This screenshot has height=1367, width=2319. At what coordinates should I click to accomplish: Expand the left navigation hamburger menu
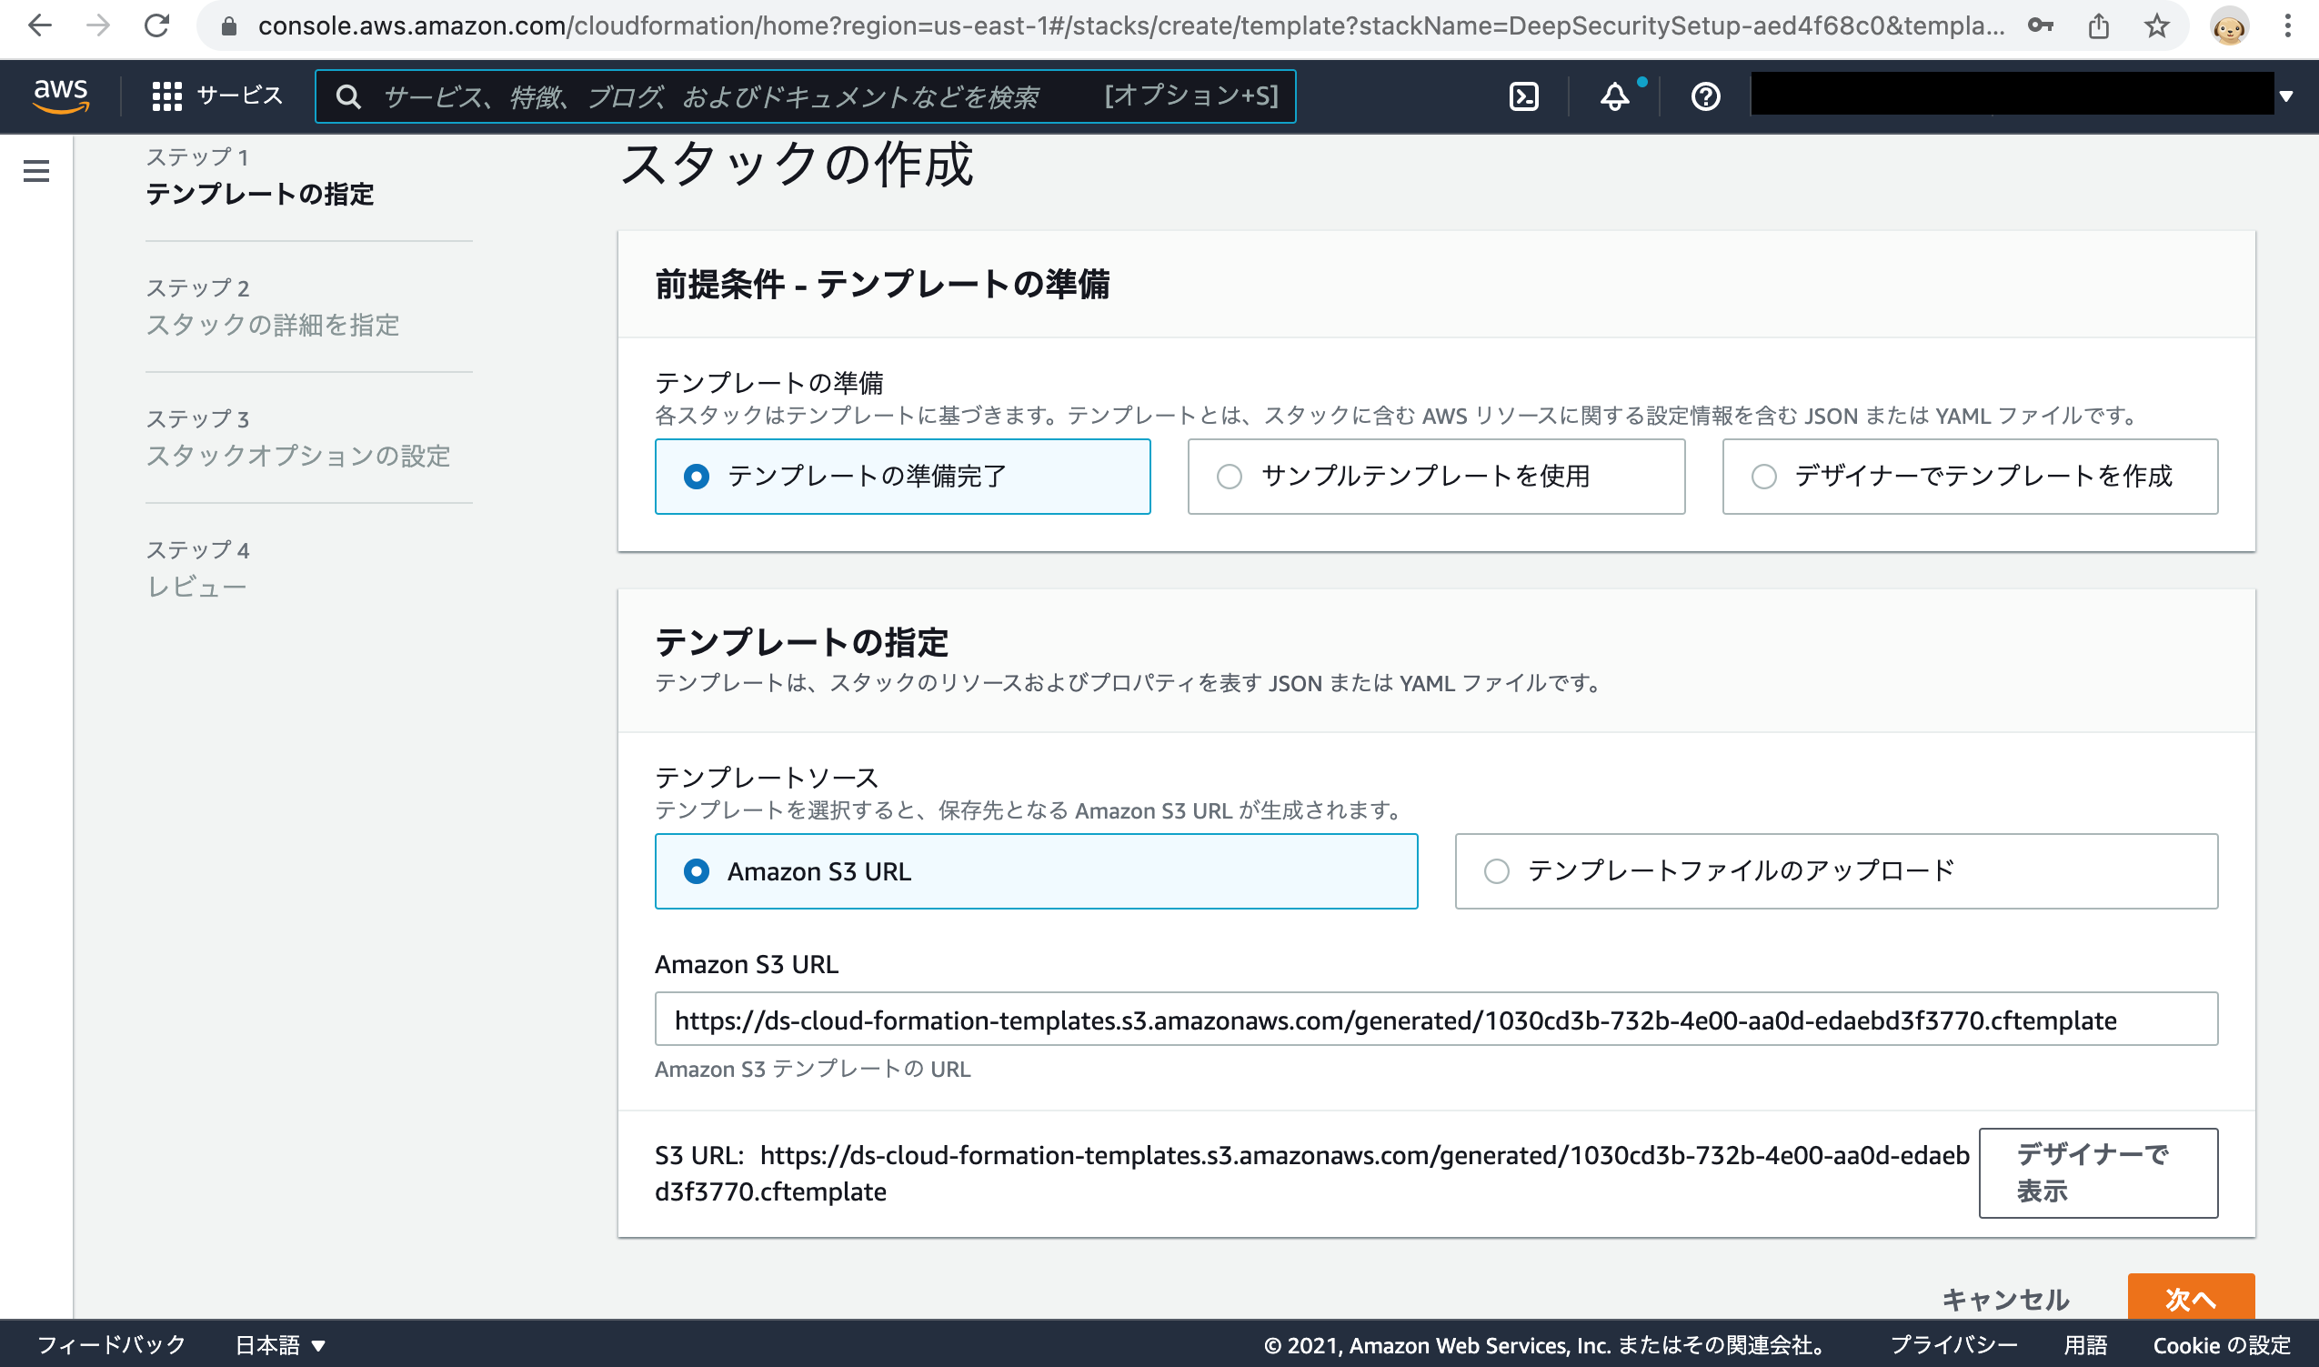[x=35, y=170]
